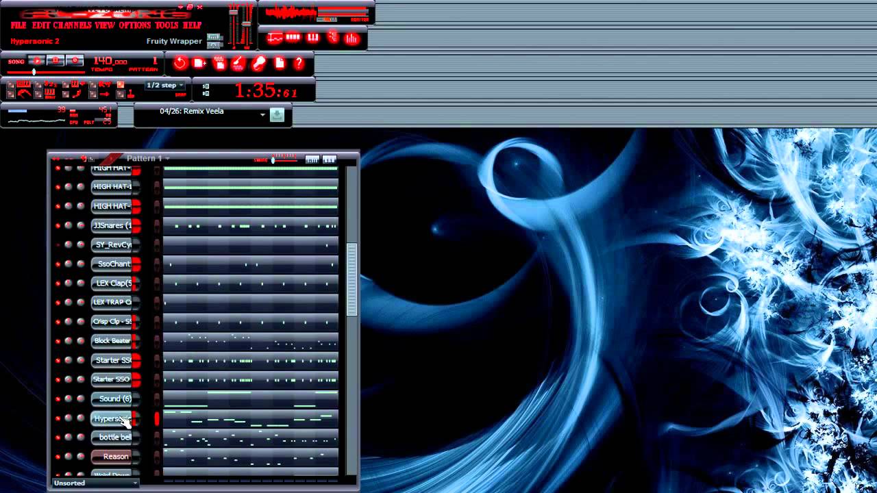Open the Playlist view icon
Screen dimensions: 877x493
click(x=274, y=38)
